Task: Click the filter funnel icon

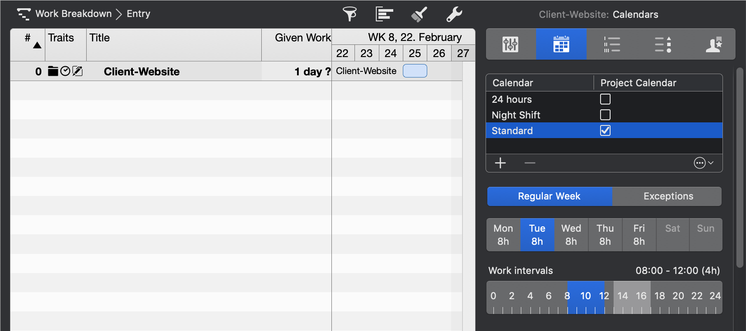Action: click(x=349, y=14)
